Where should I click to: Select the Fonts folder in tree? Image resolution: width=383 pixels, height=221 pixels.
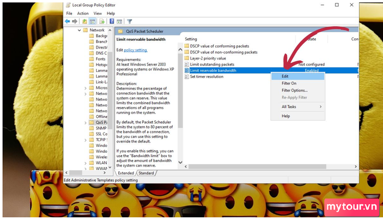point(100,59)
